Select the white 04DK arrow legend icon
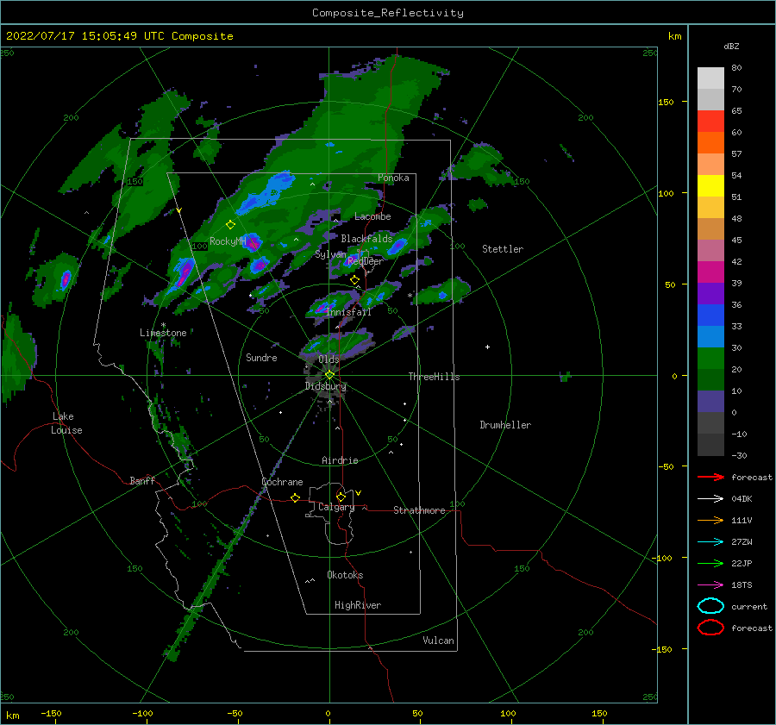 coord(710,498)
